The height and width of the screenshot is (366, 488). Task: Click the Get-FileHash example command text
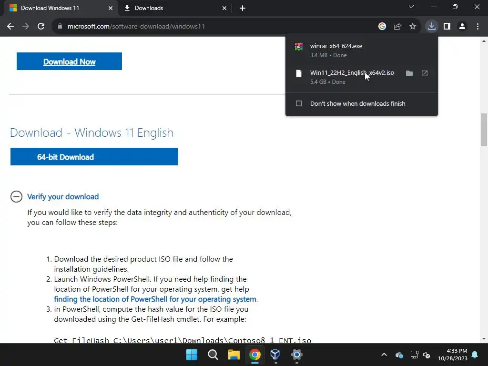point(183,340)
